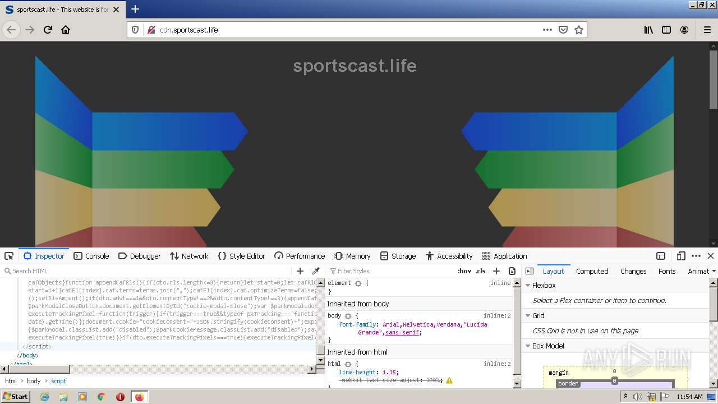The image size is (718, 404).
Task: Highlight elements matching html selector
Action: (x=347, y=364)
